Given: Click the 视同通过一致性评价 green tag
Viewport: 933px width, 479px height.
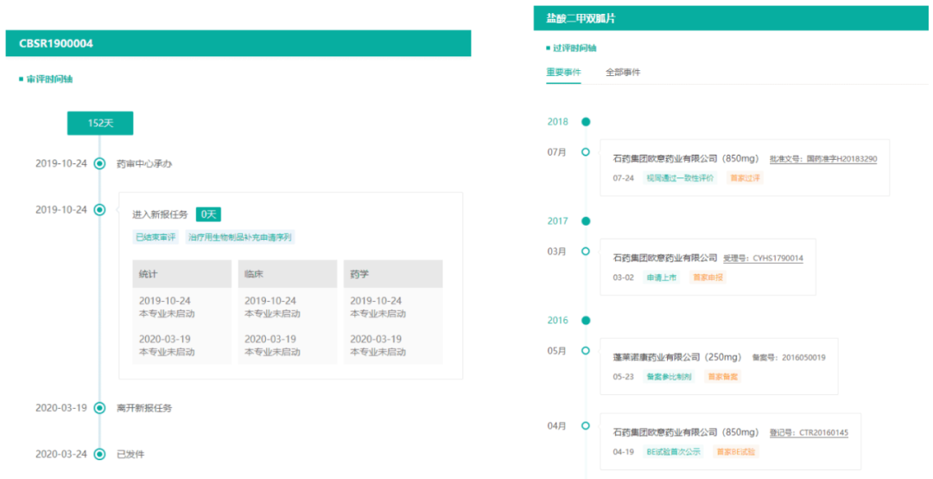Looking at the screenshot, I should pyautogui.click(x=681, y=178).
